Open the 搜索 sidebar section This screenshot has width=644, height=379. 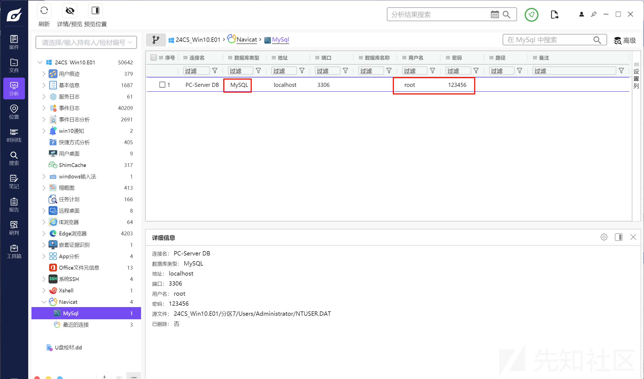coord(14,158)
